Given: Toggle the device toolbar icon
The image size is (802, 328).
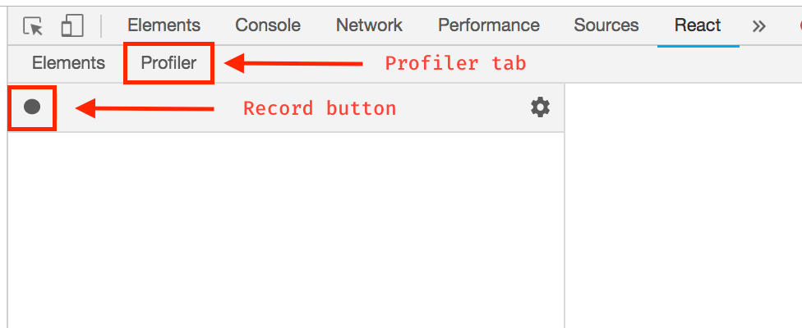Looking at the screenshot, I should tap(72, 25).
